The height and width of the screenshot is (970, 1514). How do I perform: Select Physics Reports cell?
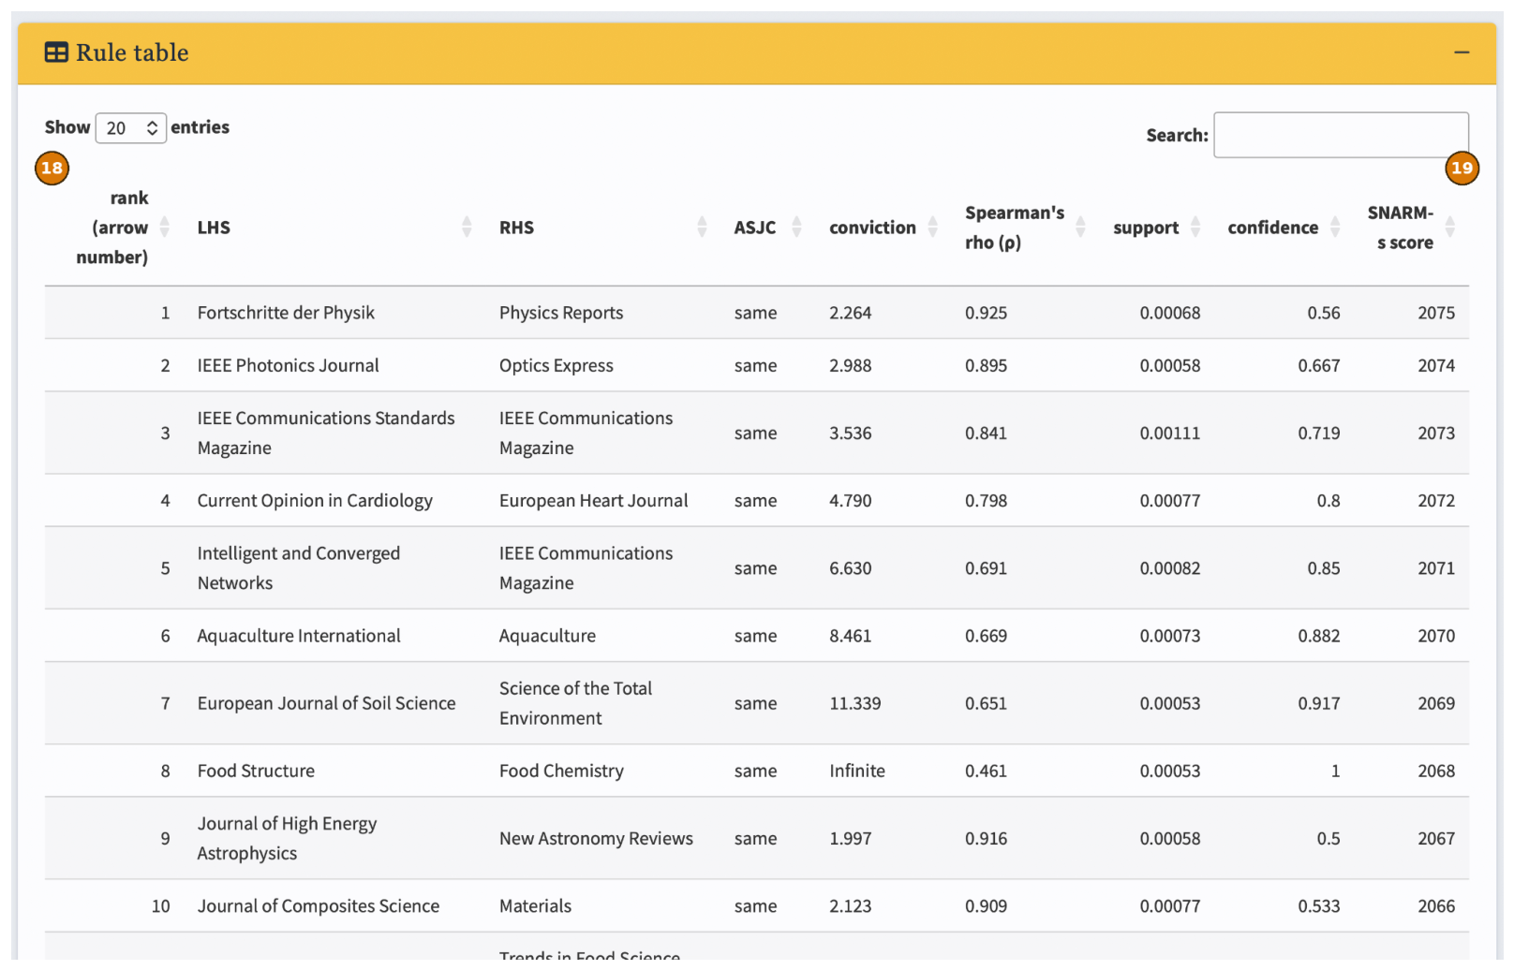[561, 313]
